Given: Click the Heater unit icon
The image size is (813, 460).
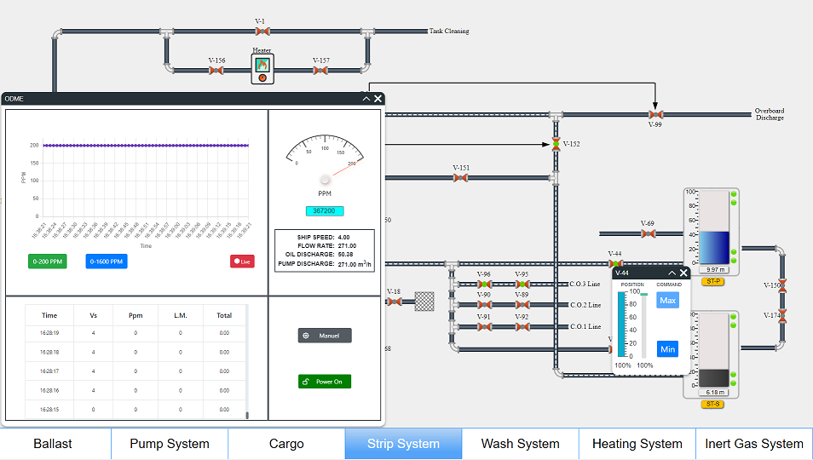Looking at the screenshot, I should pos(262,69).
